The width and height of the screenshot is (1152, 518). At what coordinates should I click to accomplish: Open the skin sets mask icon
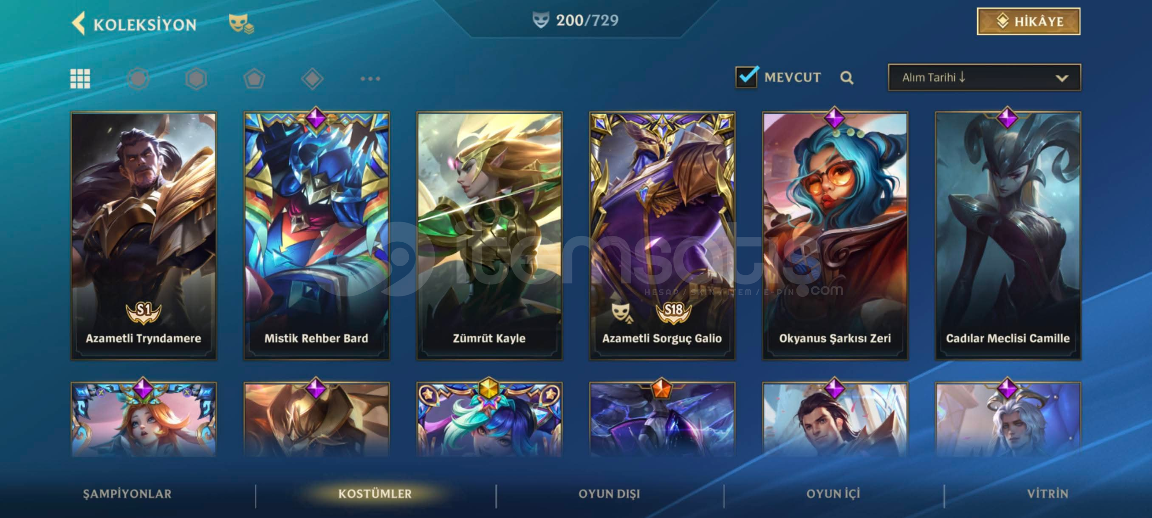[x=241, y=24]
